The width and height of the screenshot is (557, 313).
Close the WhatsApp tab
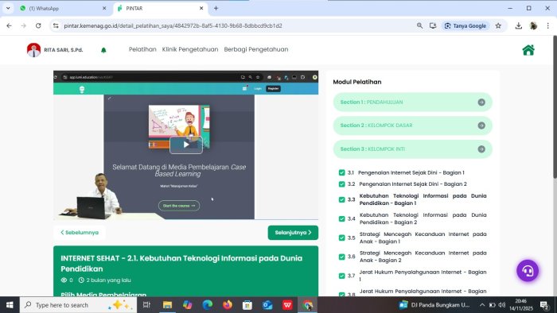[x=104, y=8]
